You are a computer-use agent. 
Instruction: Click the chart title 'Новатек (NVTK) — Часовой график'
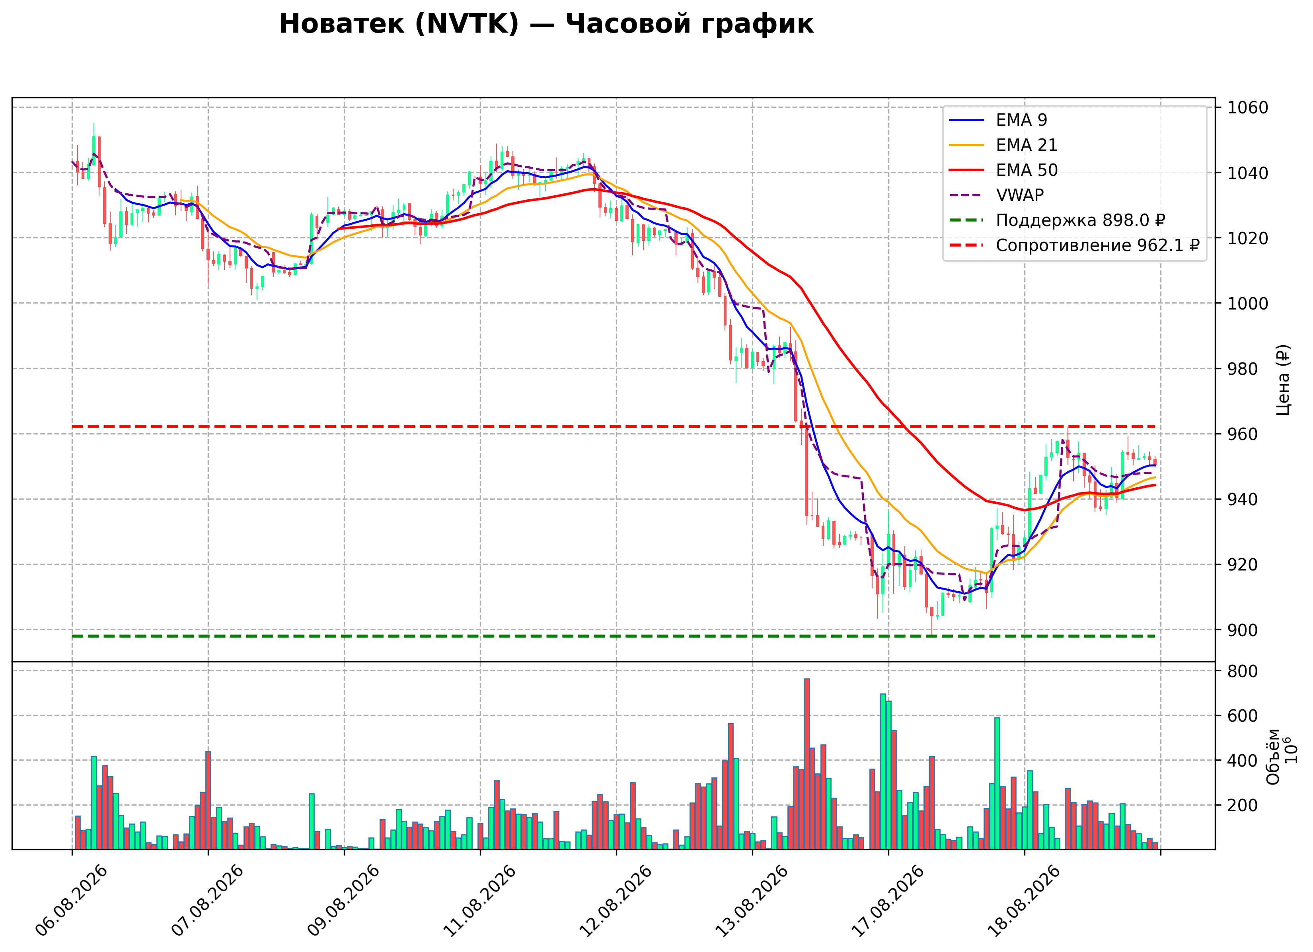coord(546,24)
